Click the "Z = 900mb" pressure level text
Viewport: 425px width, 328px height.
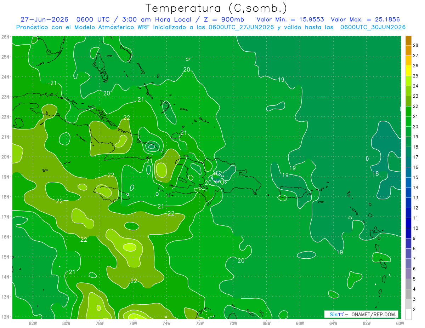[225, 19]
